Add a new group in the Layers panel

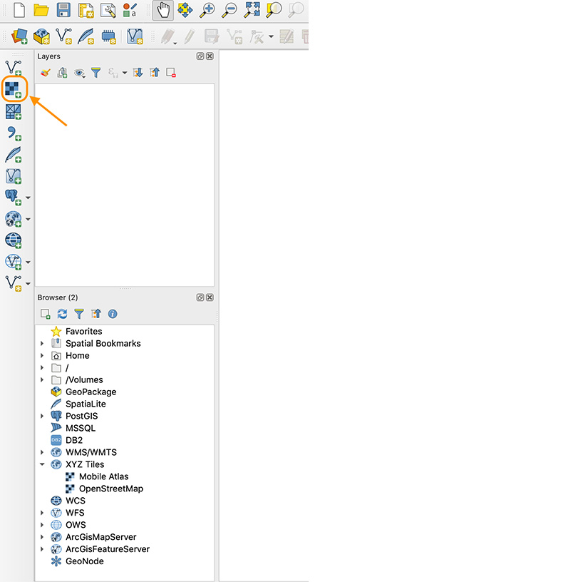[x=62, y=72]
